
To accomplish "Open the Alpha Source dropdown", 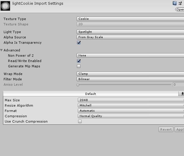I will (x=130, y=37).
